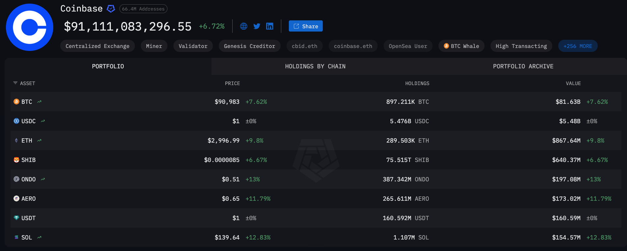The image size is (627, 251).
Task: Sort by the PRICE column header
Action: 232,83
